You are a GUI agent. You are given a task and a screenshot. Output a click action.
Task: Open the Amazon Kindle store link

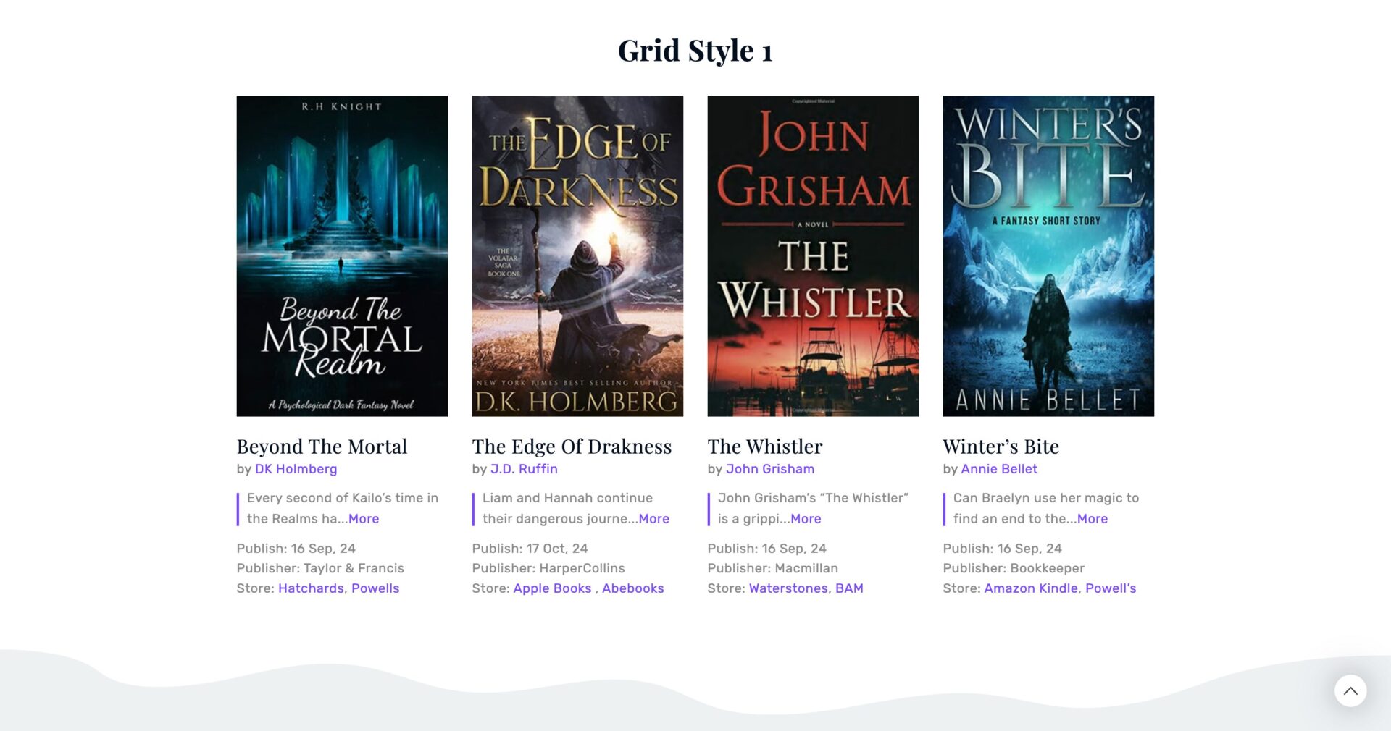(x=1031, y=588)
